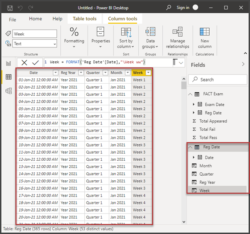Screen dimensions: 250x234
Task: Expand the formula bar chevron
Action: 181,63
